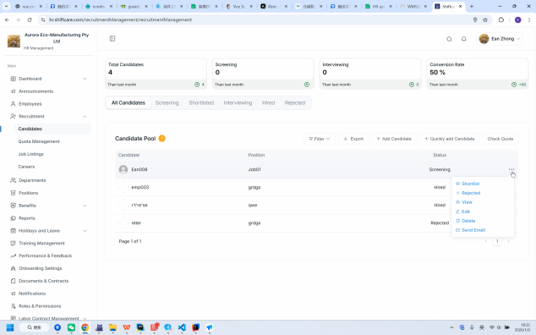Open Training Management in sidebar
The width and height of the screenshot is (536, 335).
[x=41, y=244]
